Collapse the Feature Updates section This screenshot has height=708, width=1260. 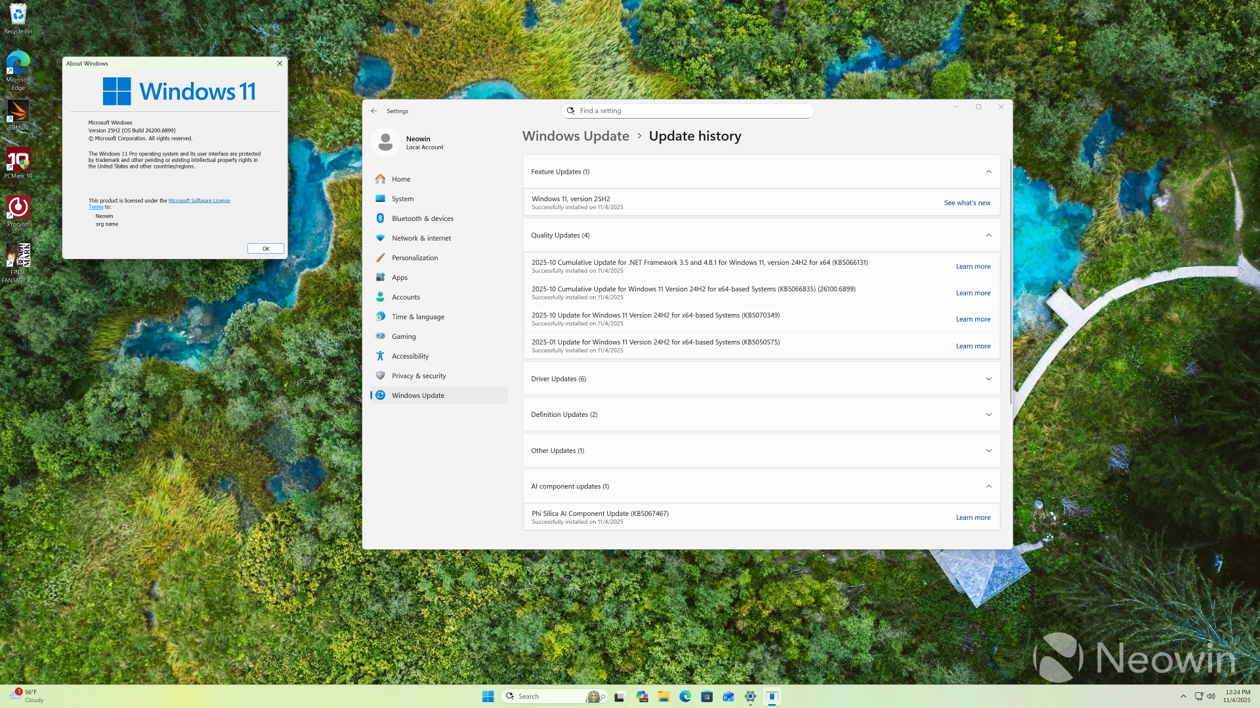pyautogui.click(x=988, y=172)
